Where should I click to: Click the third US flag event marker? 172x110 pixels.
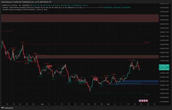(x=144, y=101)
